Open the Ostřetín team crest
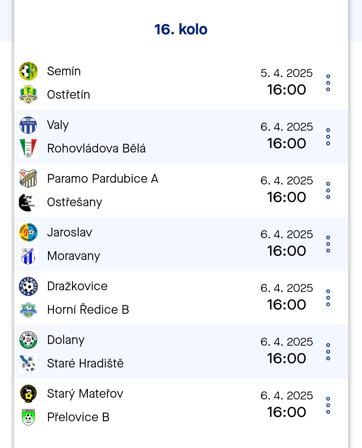The image size is (362, 448). pyautogui.click(x=28, y=95)
